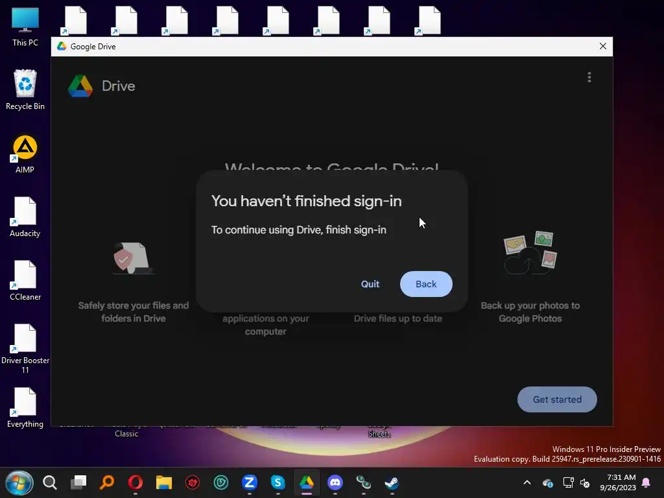
Task: Expand the hidden system tray icons chevron
Action: coord(527,482)
